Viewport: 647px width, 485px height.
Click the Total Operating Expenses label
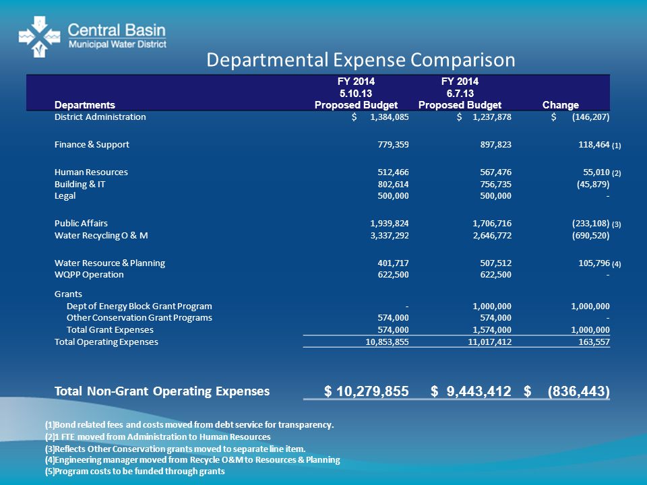click(x=106, y=342)
